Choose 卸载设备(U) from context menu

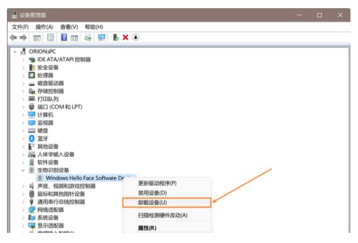click(x=166, y=203)
